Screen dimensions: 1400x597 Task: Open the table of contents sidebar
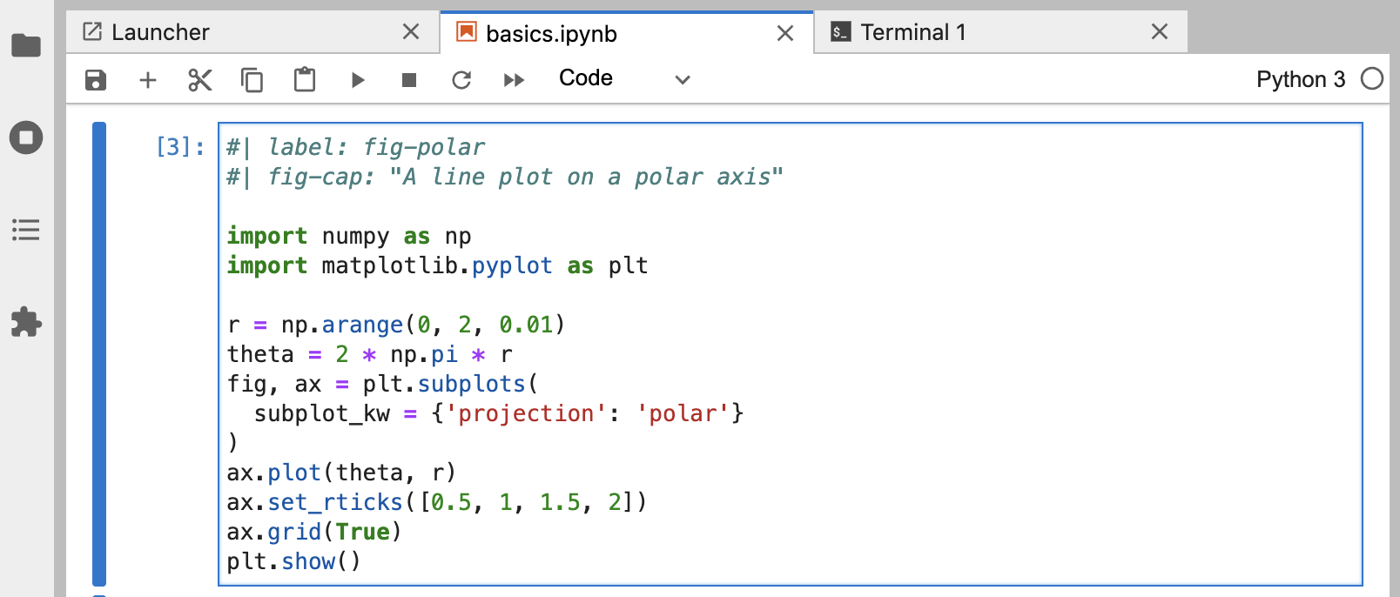(x=26, y=230)
